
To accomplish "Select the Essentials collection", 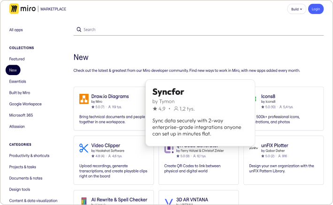I will tap(17, 82).
